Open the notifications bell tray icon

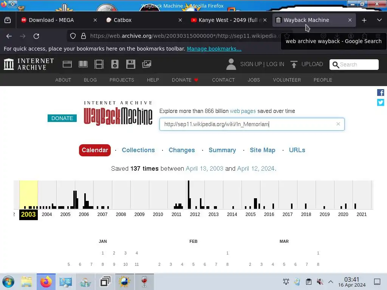tap(286, 282)
